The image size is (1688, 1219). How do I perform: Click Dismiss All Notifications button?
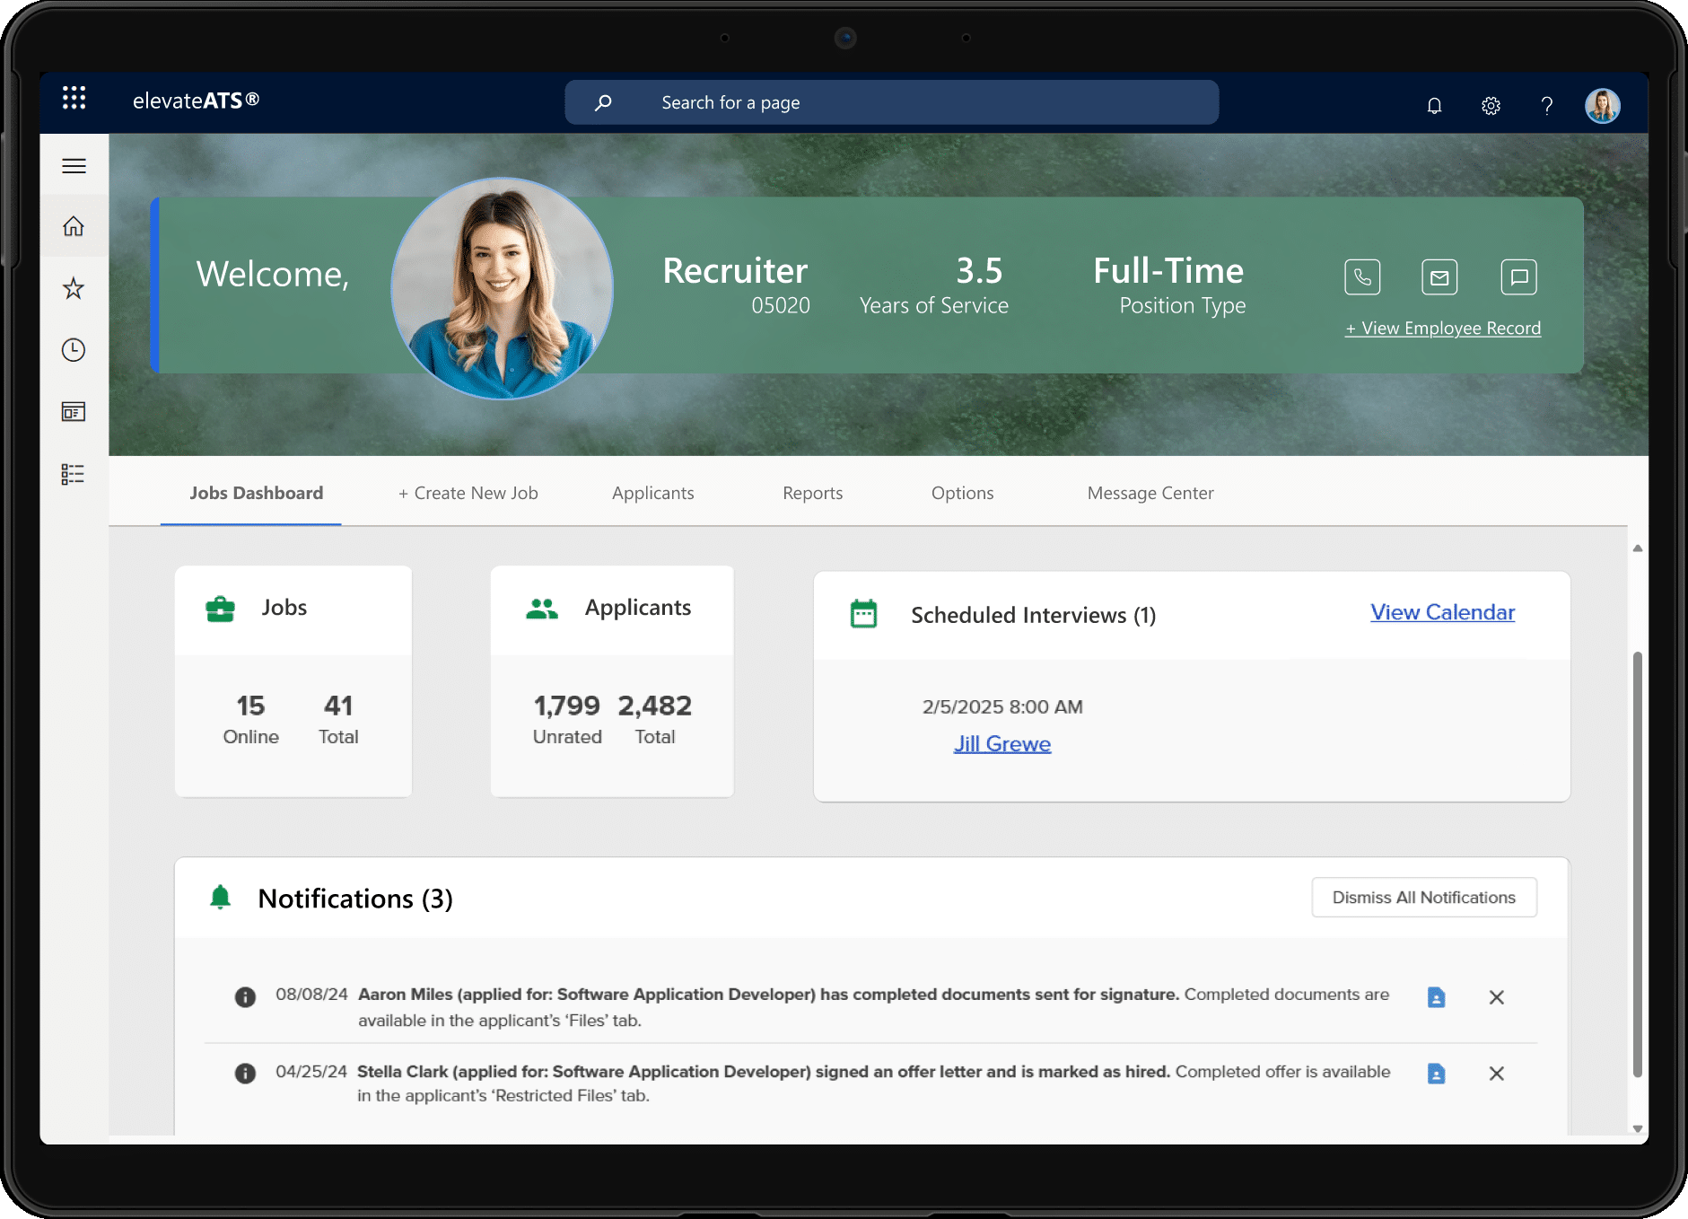pyautogui.click(x=1423, y=898)
